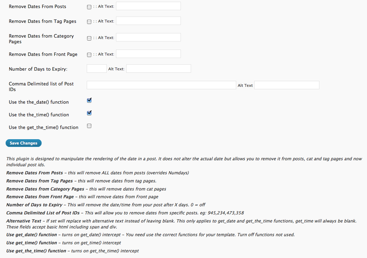Disable the Use the the_time() function checkbox
This screenshot has width=367, height=258.
click(x=89, y=113)
